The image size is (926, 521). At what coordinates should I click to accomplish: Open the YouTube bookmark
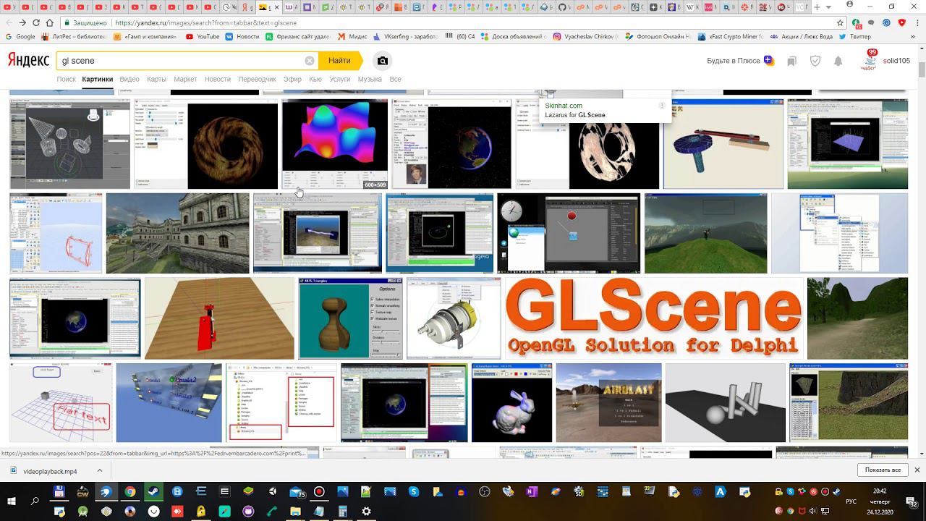point(203,36)
